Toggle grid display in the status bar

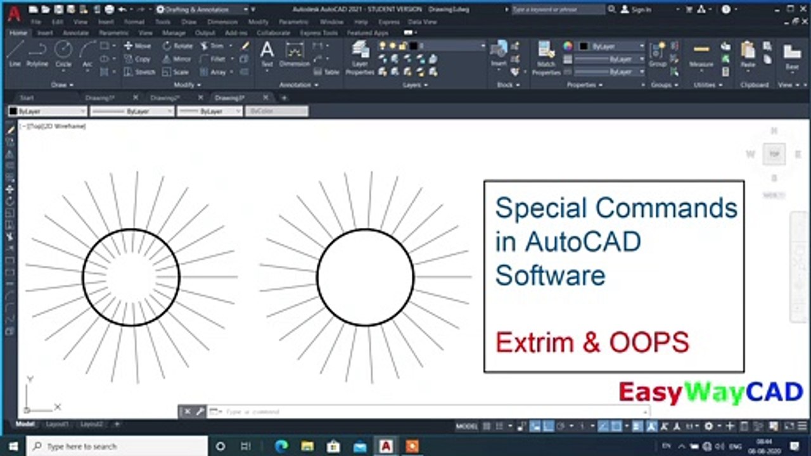click(x=486, y=427)
